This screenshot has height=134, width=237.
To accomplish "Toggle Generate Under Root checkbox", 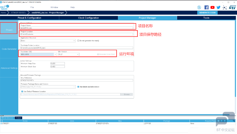I will pyautogui.click(x=98, y=54).
